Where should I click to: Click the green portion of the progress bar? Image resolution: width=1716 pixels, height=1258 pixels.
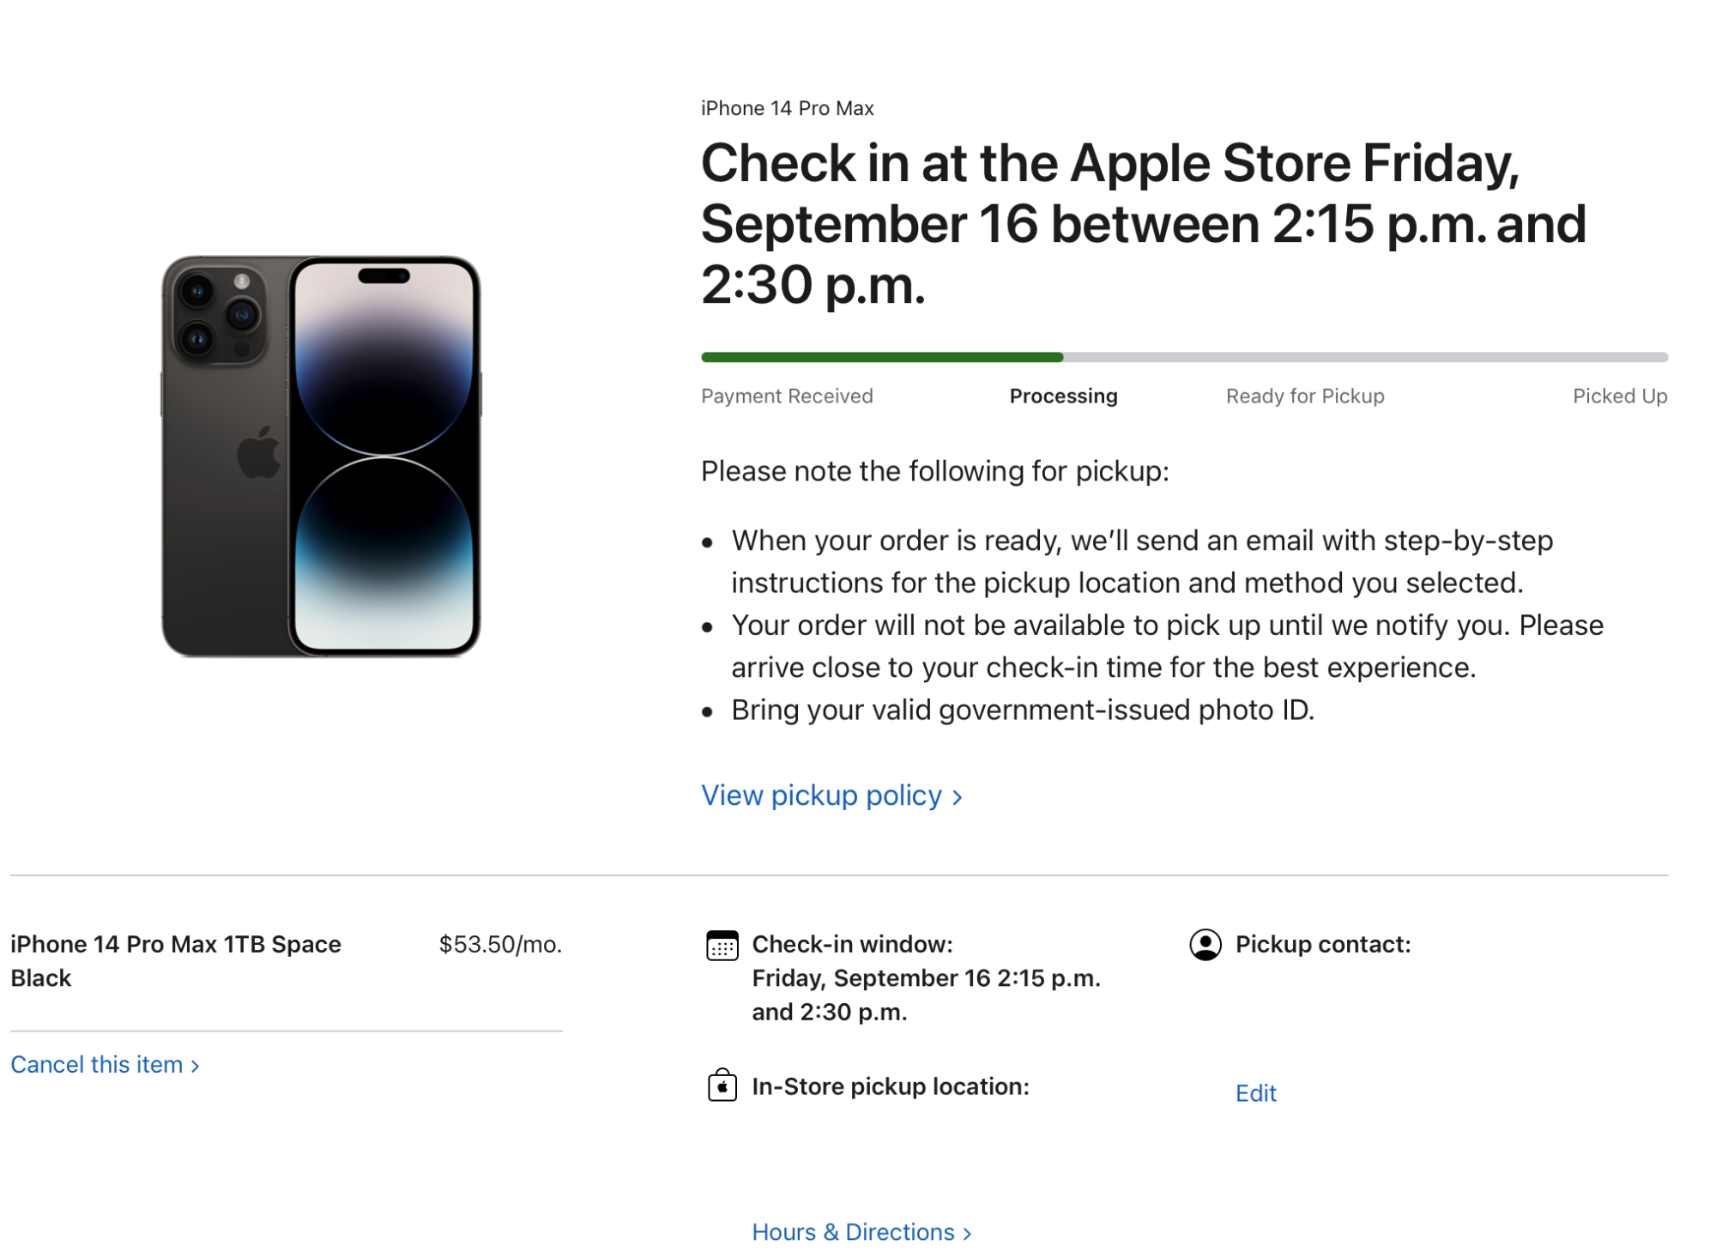pyautogui.click(x=881, y=357)
